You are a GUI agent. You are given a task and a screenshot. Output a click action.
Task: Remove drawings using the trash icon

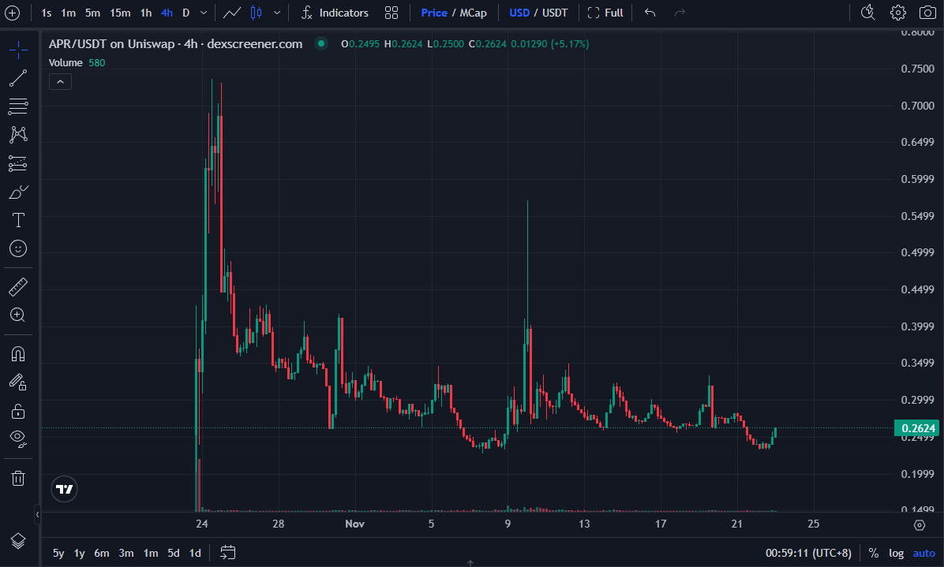point(17,478)
